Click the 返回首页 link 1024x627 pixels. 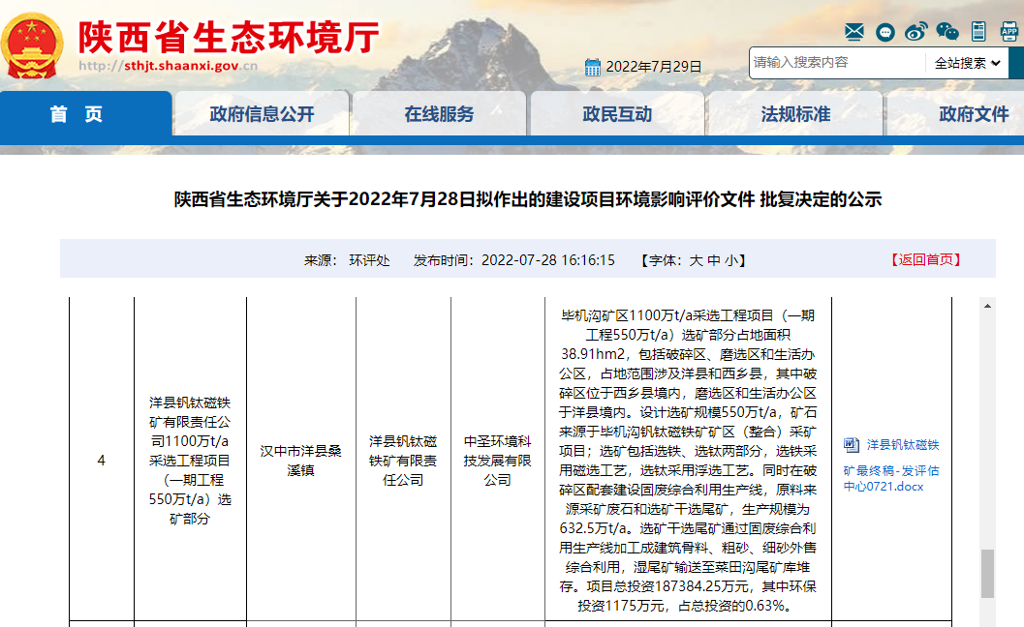[x=926, y=259]
